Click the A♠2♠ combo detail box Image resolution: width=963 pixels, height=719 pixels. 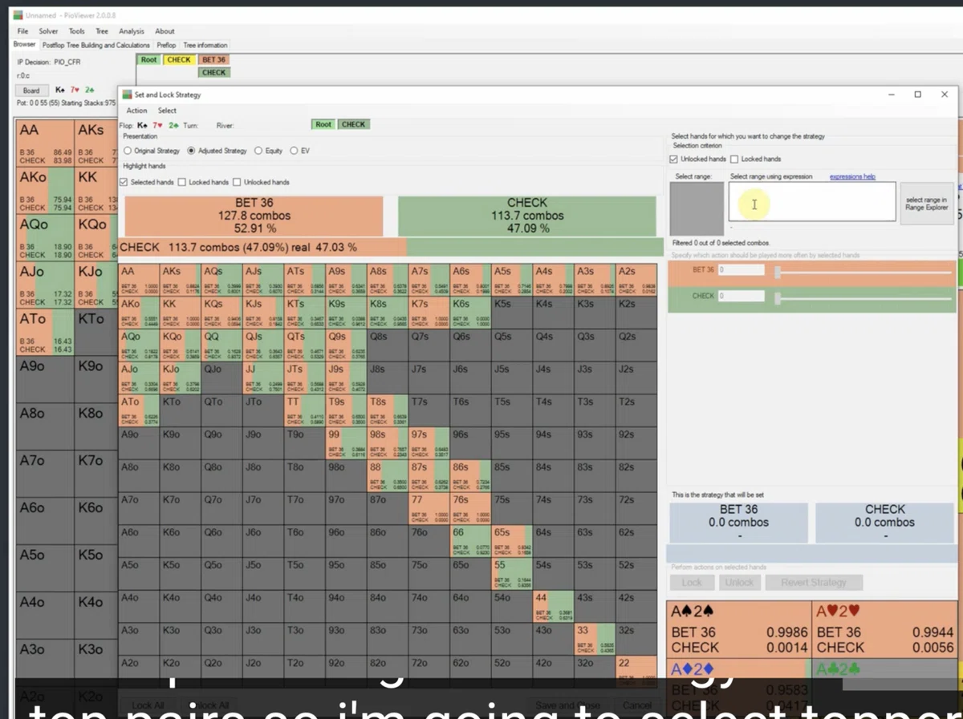(x=738, y=629)
